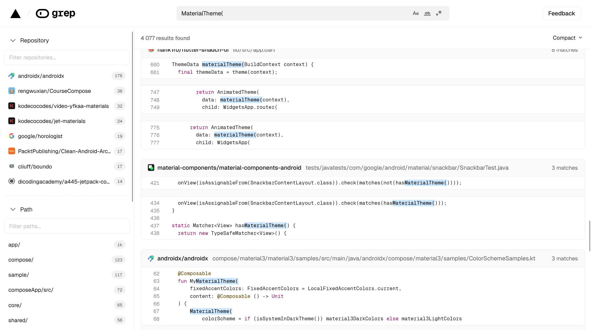The width and height of the screenshot is (591, 332).
Task: Filter by kodecocodes/video-yfkaa-materials repository
Action: [x=67, y=106]
